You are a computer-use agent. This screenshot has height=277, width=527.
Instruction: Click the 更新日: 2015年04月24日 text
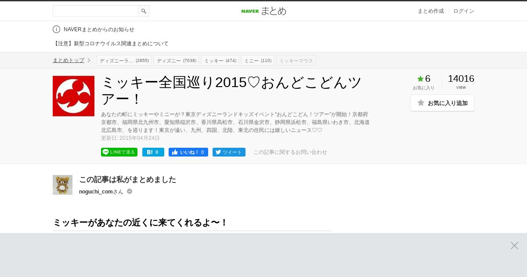click(130, 138)
